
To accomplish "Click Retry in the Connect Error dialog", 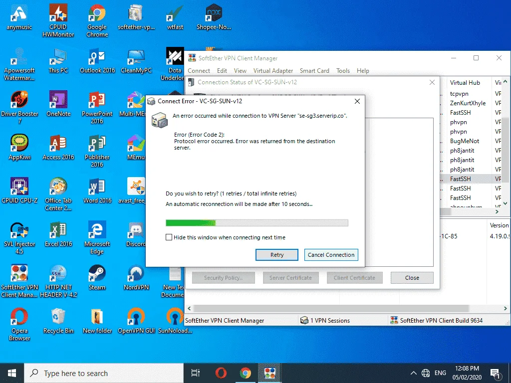I will pyautogui.click(x=276, y=255).
